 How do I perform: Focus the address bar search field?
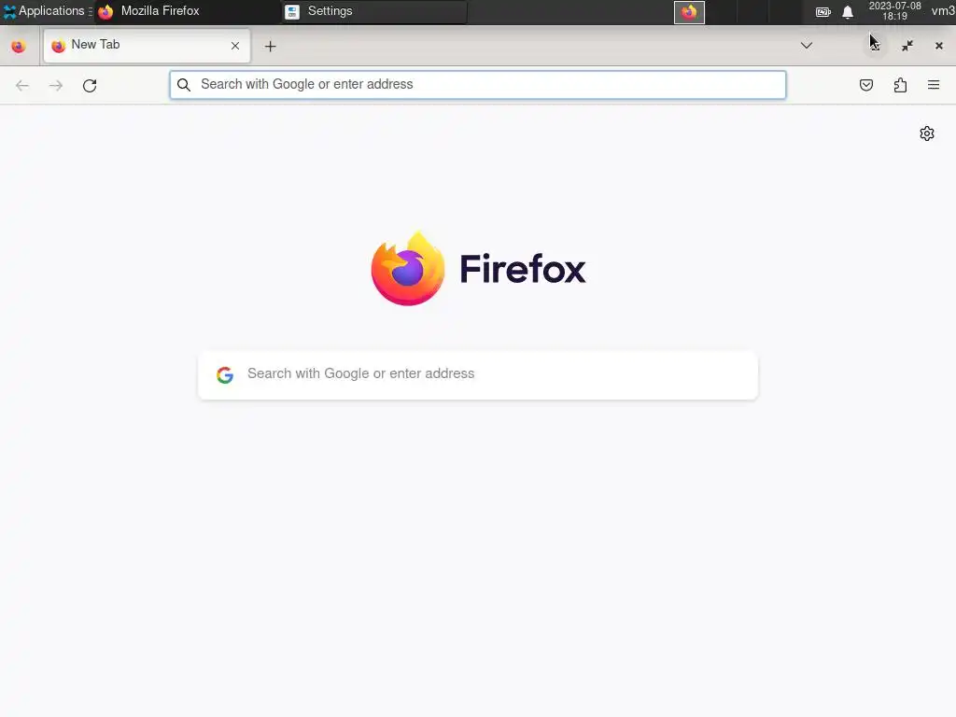pos(477,85)
